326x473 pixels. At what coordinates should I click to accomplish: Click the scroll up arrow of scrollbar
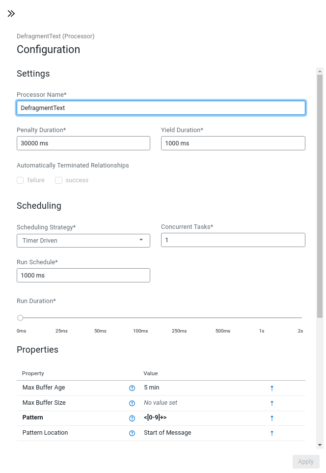tap(320, 71)
